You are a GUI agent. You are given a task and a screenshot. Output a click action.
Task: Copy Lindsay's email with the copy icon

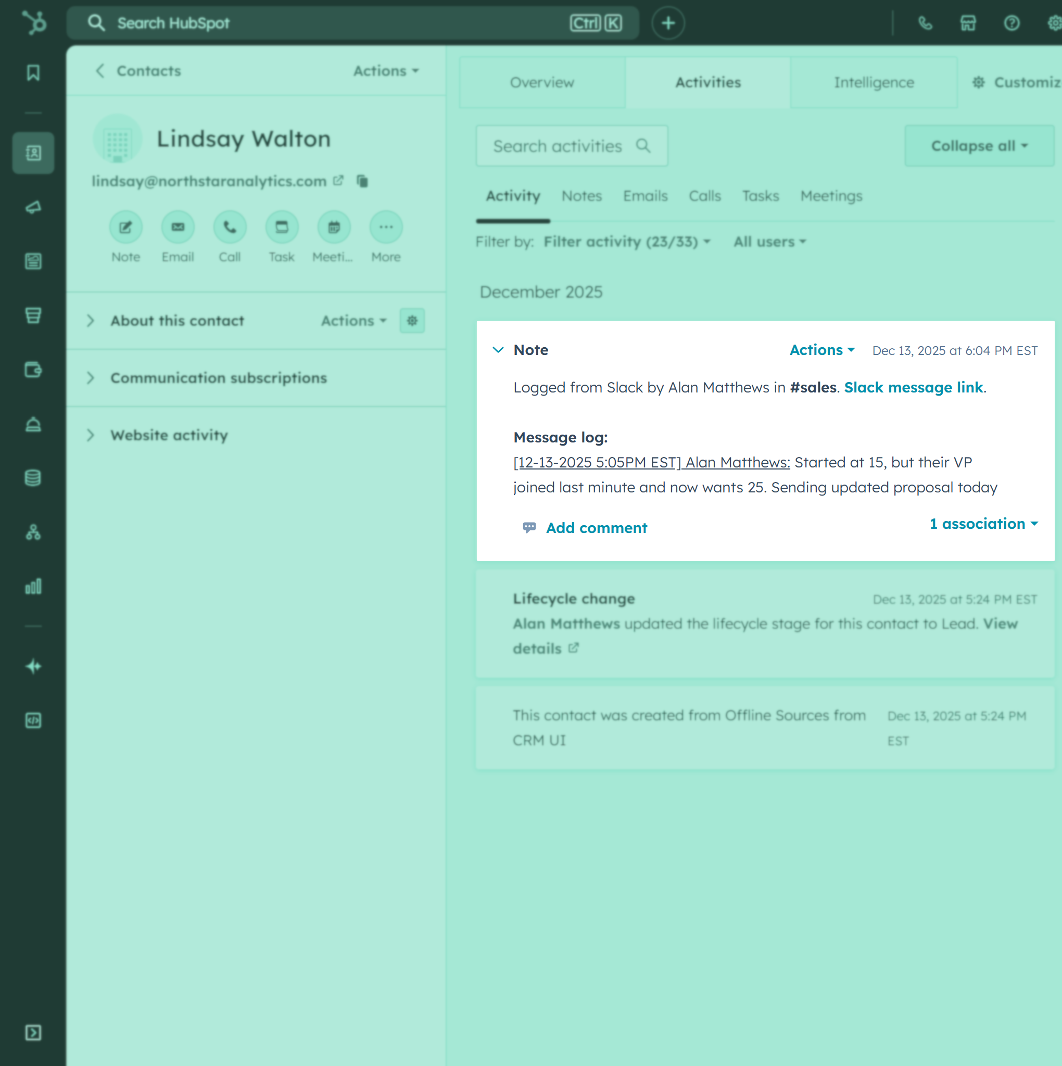[363, 181]
